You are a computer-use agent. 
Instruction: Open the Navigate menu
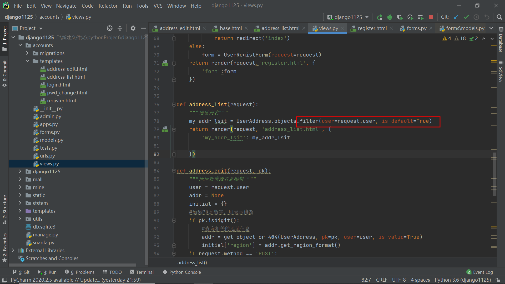(x=66, y=6)
